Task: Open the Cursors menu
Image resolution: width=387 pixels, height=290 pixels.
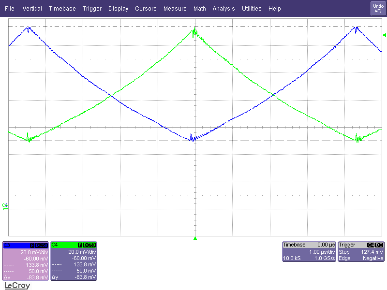Action: point(146,9)
